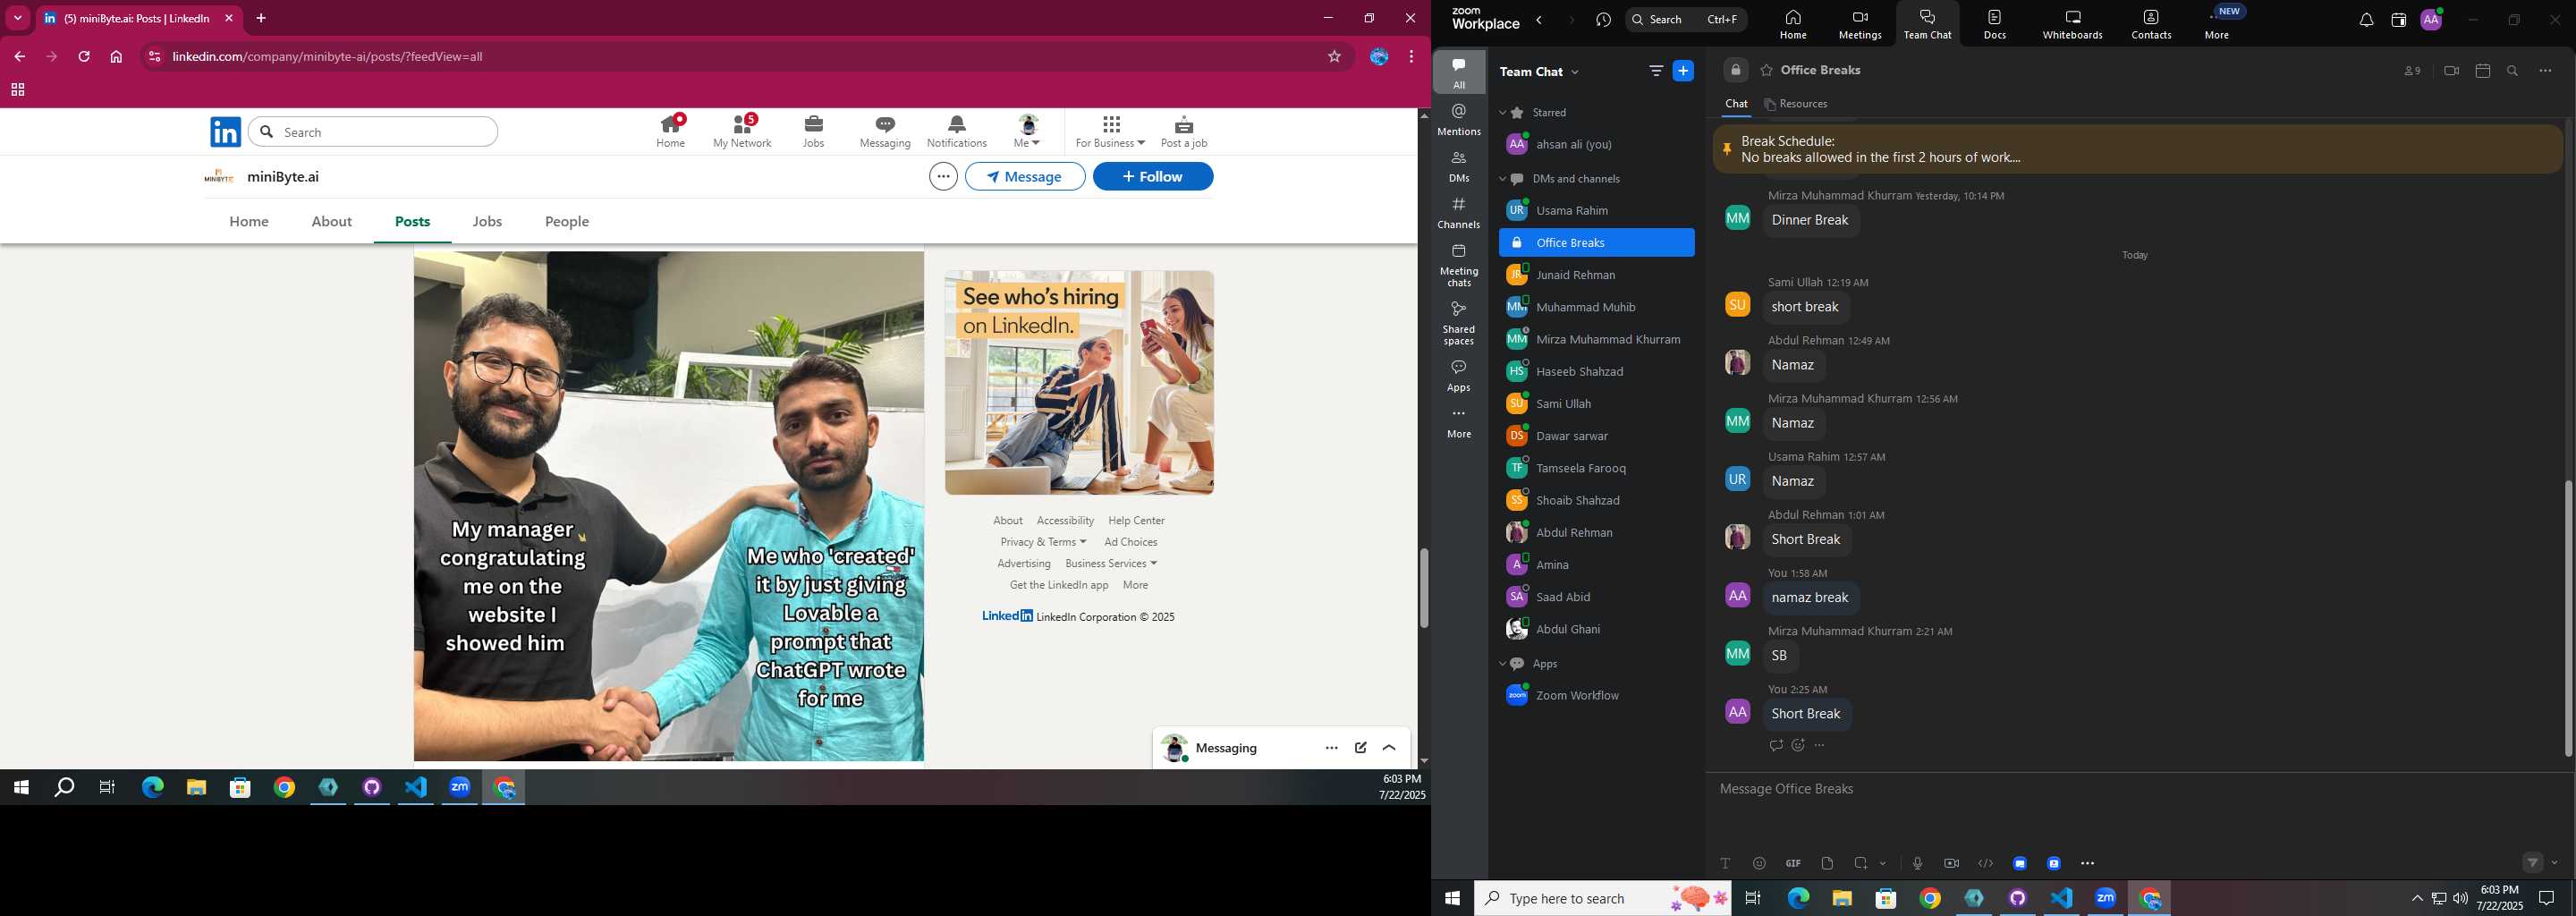Click the Zoom search box
The image size is (2576, 916).
[1686, 20]
